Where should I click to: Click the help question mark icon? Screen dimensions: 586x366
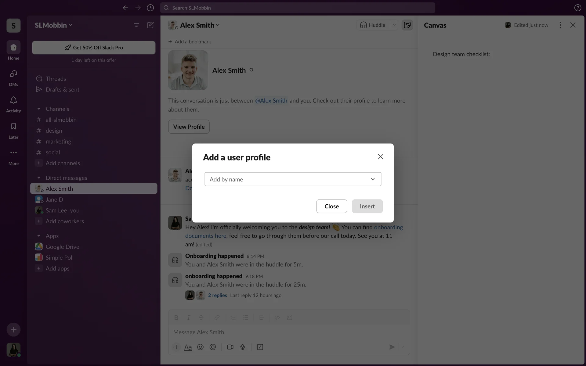[x=577, y=8]
